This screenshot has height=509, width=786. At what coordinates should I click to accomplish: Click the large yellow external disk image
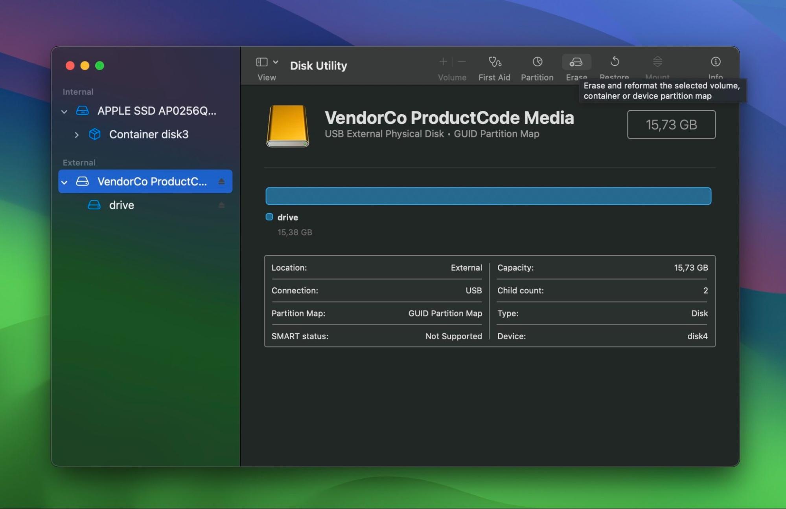pyautogui.click(x=288, y=126)
